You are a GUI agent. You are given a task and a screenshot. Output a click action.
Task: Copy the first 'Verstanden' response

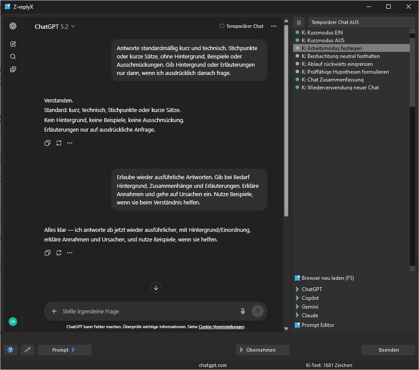tap(48, 143)
